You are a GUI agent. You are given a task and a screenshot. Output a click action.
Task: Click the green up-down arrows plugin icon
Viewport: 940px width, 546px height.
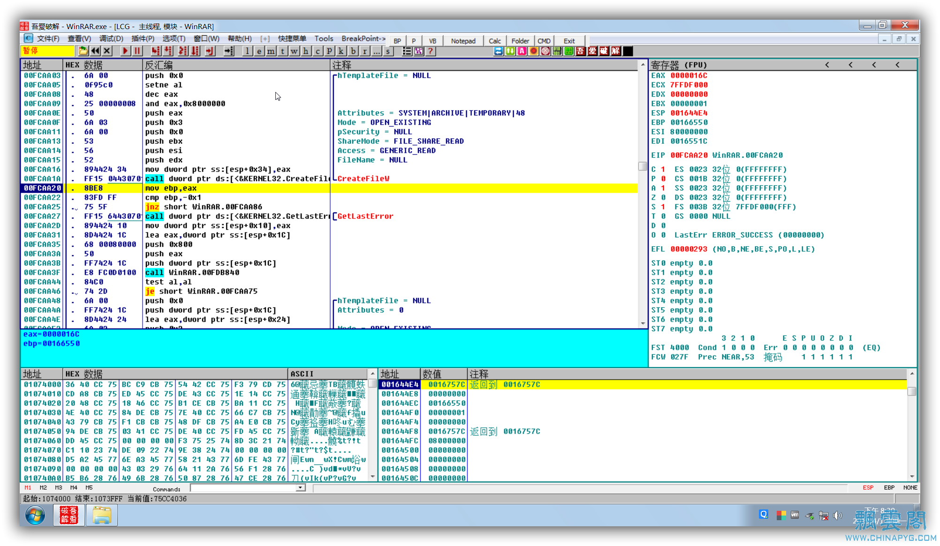tap(510, 51)
